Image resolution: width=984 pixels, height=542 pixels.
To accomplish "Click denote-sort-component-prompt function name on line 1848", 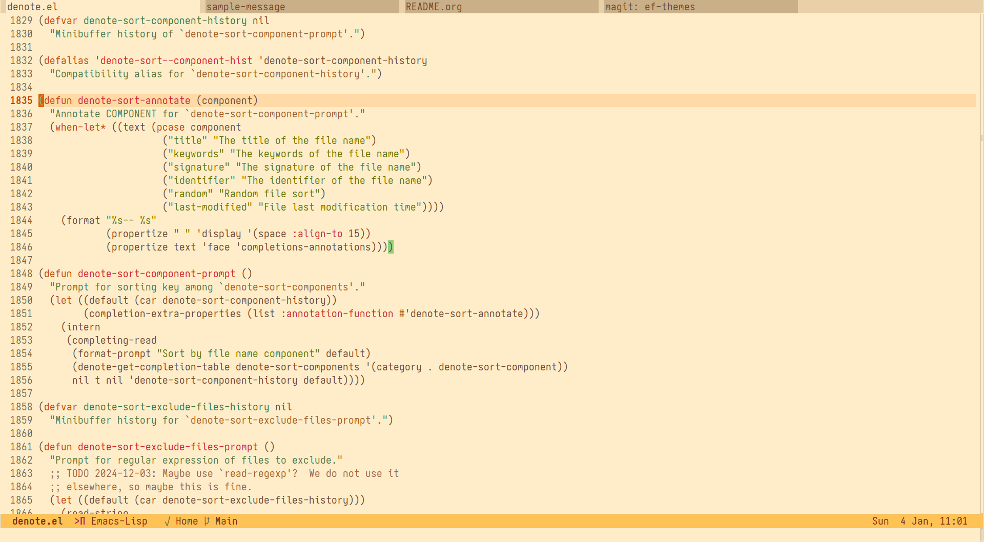I will (156, 274).
